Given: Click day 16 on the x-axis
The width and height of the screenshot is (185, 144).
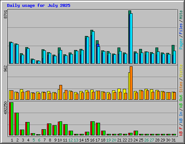Looking at the screenshot, I should [92, 140].
